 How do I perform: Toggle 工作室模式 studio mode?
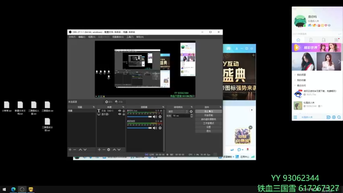tap(208, 123)
